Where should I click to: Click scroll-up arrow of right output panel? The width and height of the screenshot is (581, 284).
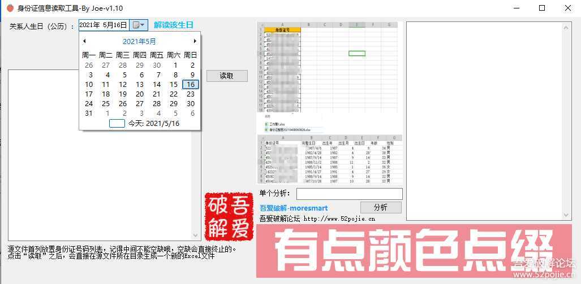[x=566, y=27]
